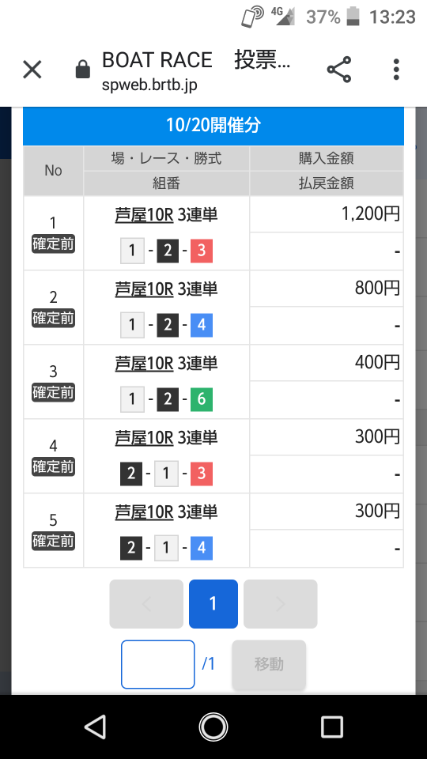Image resolution: width=427 pixels, height=759 pixels.
Task: Focus the page number input field
Action: [x=158, y=664]
